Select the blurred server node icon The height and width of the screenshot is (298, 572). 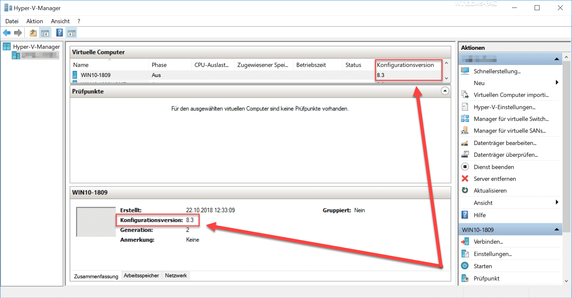tap(16, 55)
